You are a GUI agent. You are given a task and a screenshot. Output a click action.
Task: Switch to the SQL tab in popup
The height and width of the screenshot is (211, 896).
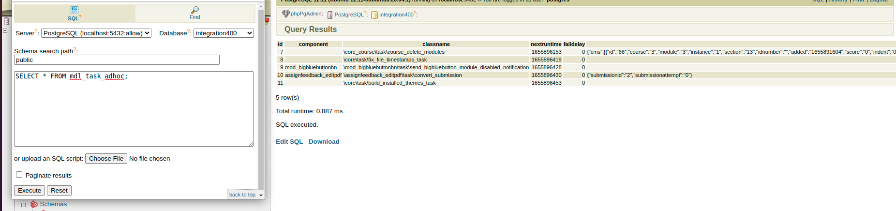click(x=75, y=14)
